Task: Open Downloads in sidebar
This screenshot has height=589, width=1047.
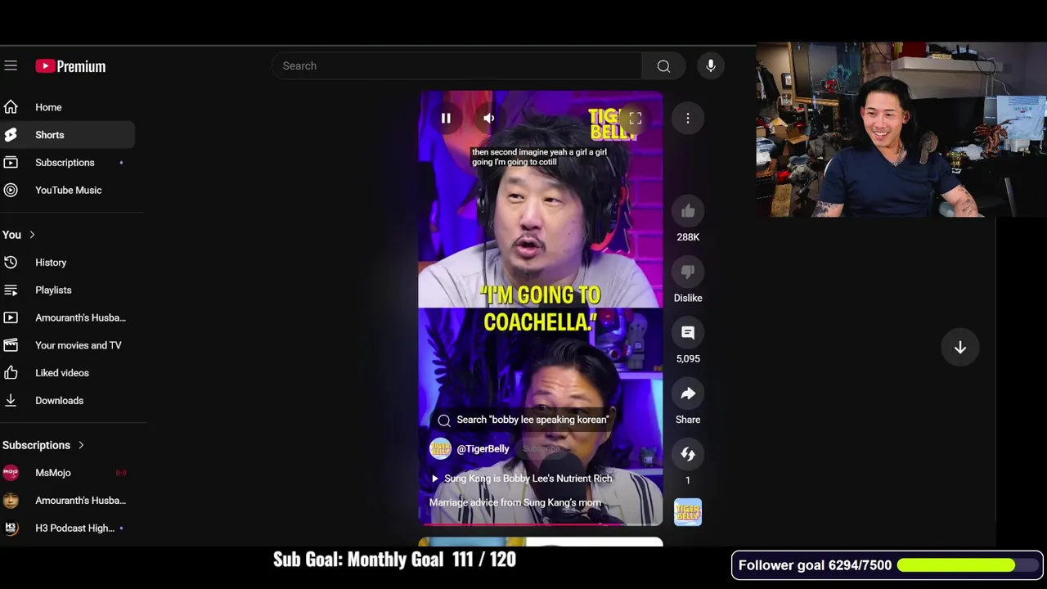Action: [x=68, y=401]
